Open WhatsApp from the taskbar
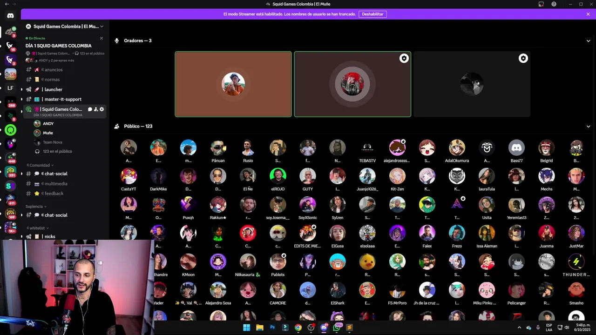 tap(337, 328)
